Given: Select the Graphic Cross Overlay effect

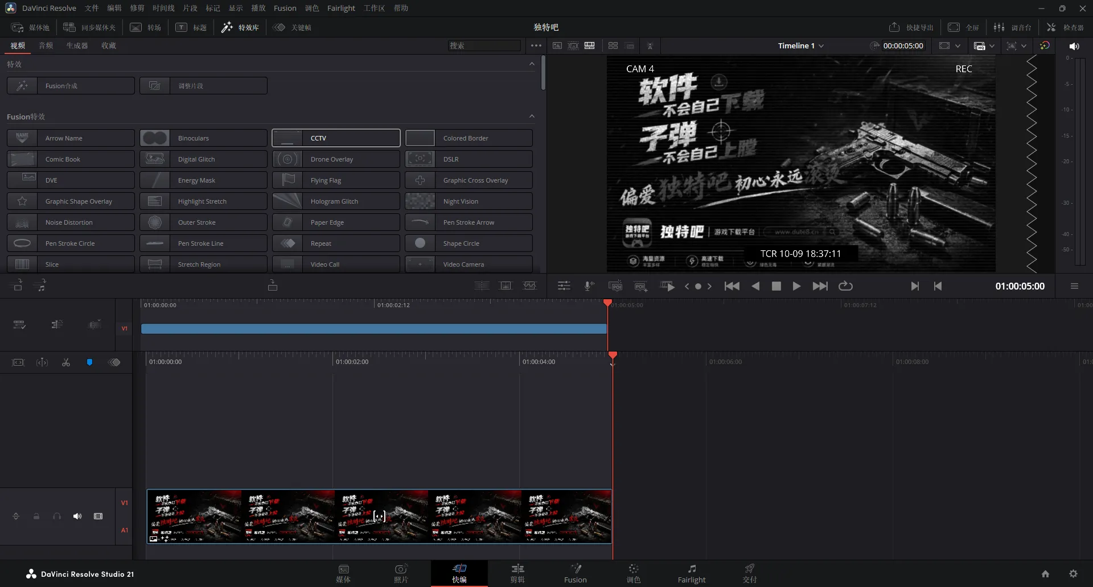Looking at the screenshot, I should point(469,180).
